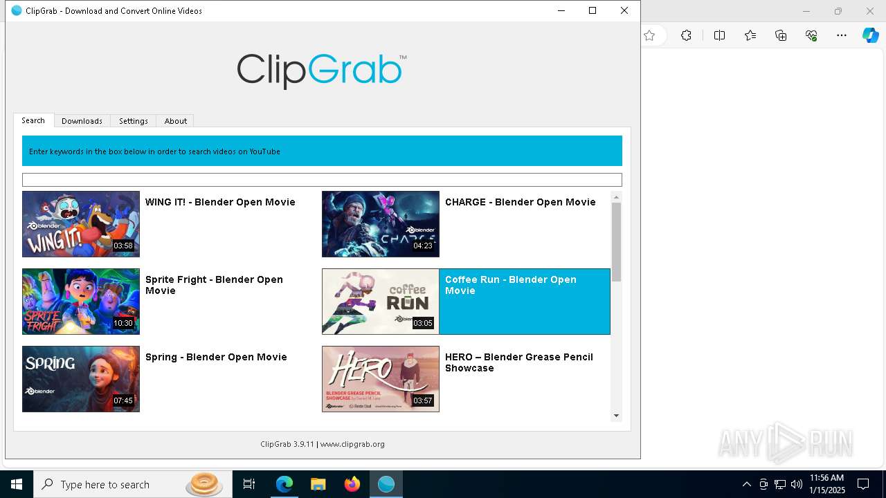Open the Coffee Run video thumbnail
The image size is (886, 498).
point(381,302)
